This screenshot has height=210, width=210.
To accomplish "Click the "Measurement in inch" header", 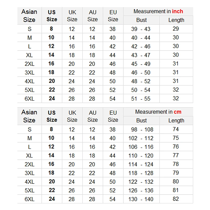I will click(158, 11).
